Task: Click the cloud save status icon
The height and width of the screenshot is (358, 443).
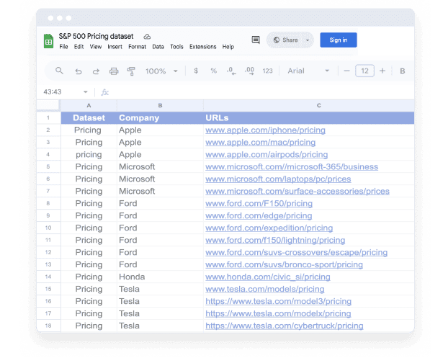Action: 147,37
